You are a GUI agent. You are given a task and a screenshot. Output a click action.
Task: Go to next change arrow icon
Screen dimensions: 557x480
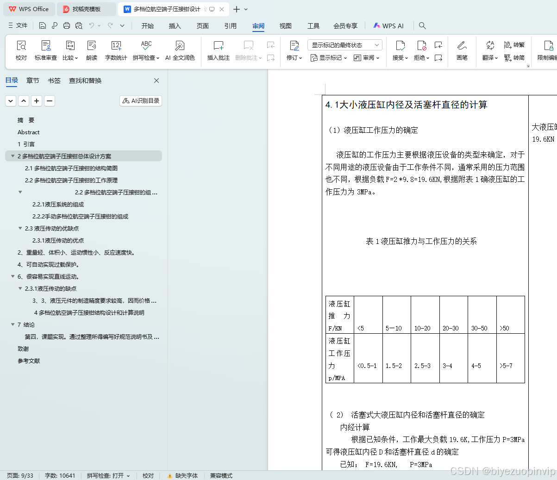pyautogui.click(x=438, y=58)
